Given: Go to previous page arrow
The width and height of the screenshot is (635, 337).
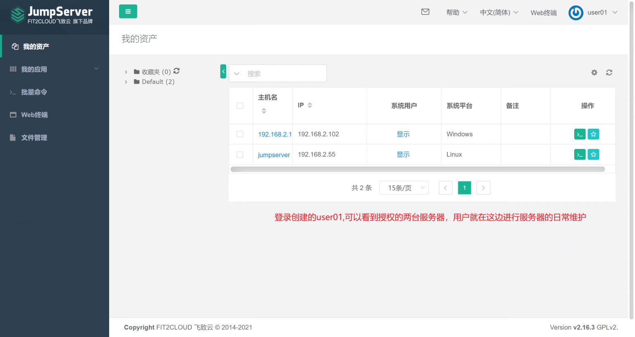Looking at the screenshot, I should pos(445,188).
